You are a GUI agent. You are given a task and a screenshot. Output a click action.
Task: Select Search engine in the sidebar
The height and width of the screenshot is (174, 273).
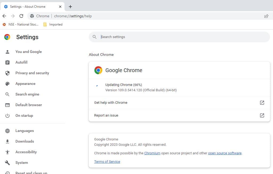[27, 94]
